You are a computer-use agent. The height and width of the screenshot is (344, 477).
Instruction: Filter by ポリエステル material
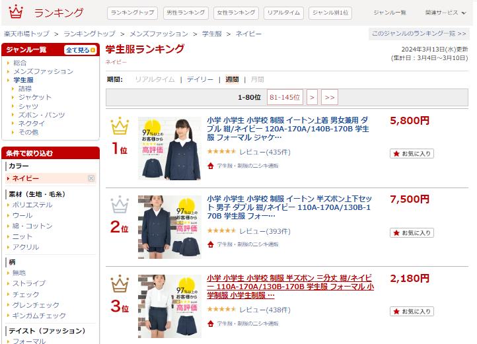coord(32,205)
